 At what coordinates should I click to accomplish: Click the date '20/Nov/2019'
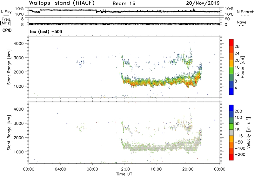(x=203, y=3)
